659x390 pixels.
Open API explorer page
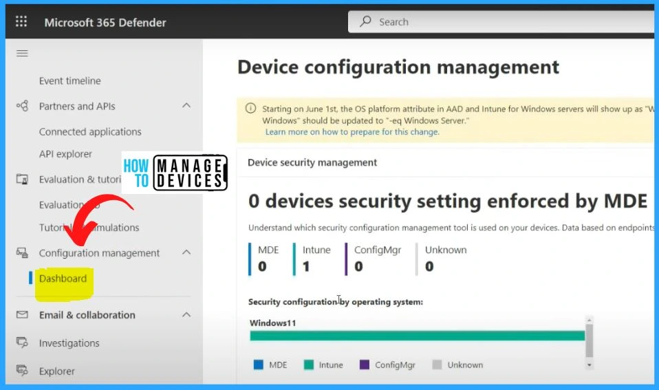[x=65, y=154]
